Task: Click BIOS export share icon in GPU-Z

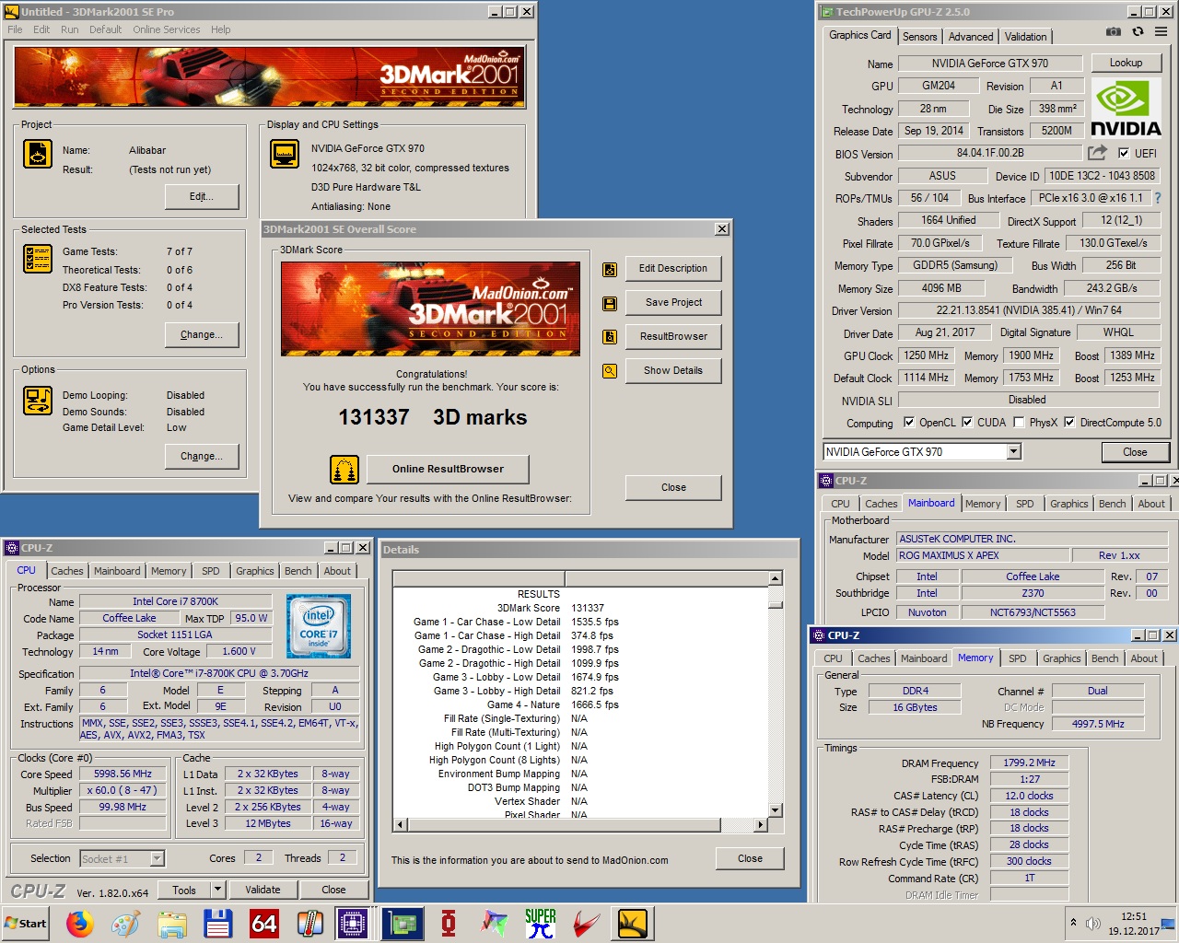Action: 1097,153
